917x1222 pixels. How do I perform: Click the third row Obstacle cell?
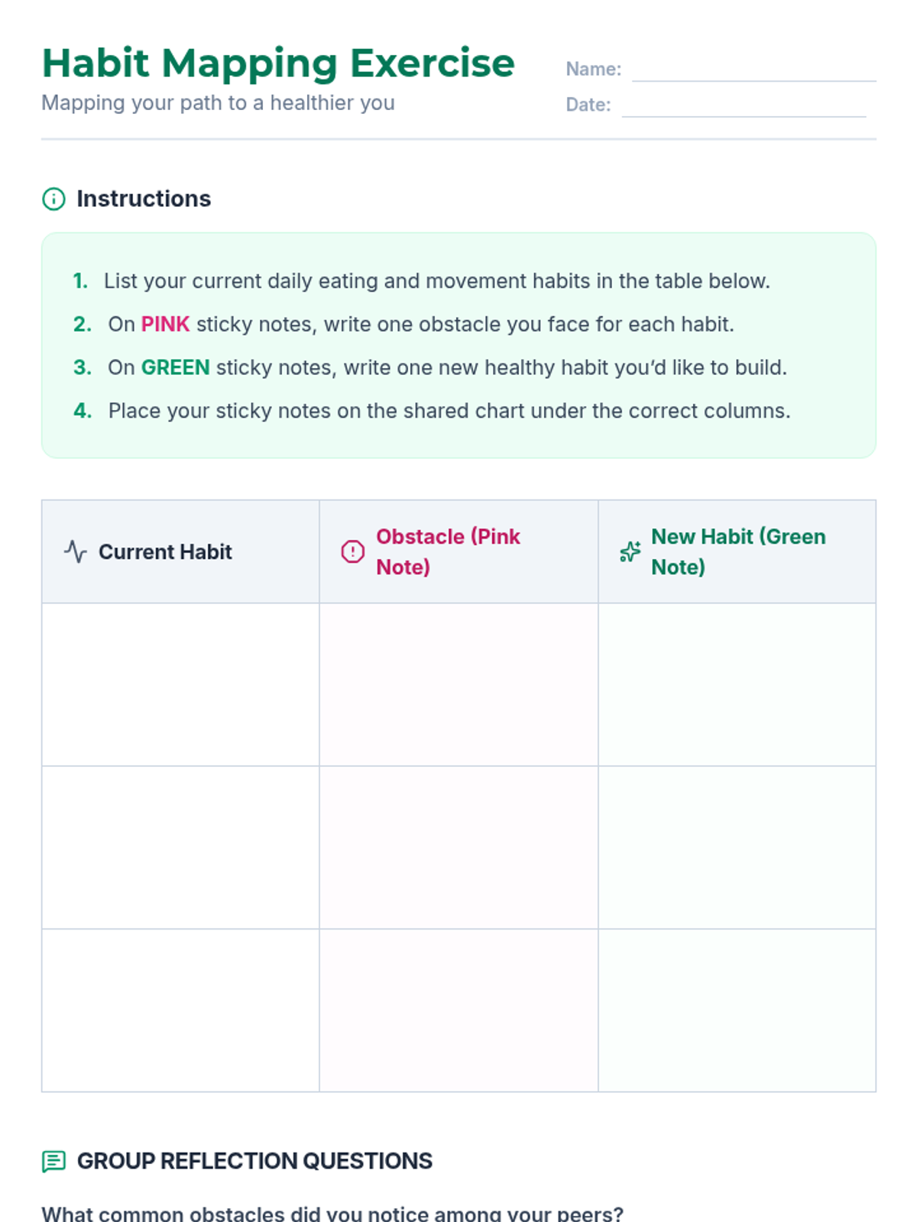pyautogui.click(x=458, y=1010)
